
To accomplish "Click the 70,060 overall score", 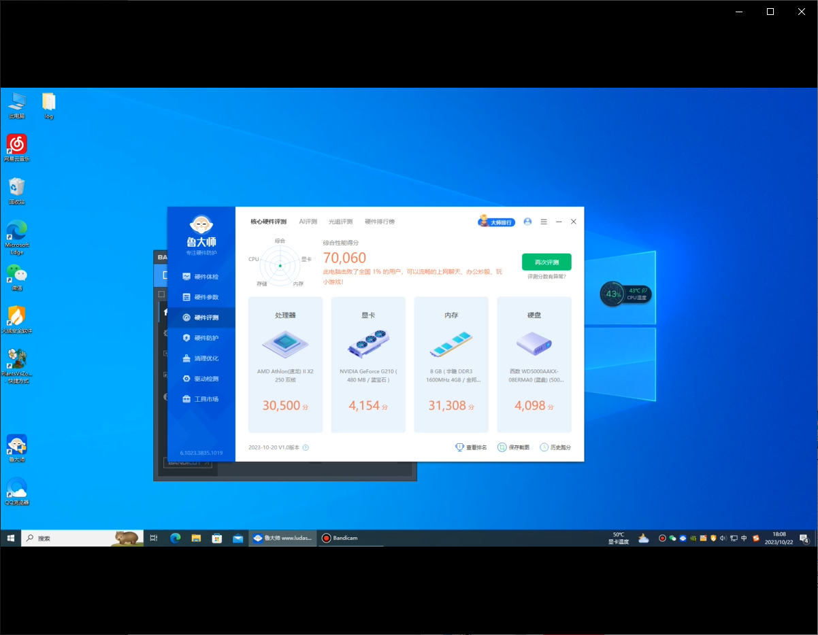I will tap(344, 258).
